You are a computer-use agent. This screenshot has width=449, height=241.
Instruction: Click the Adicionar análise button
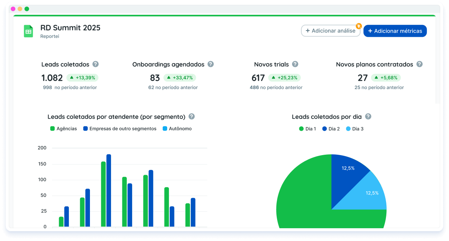(x=329, y=31)
